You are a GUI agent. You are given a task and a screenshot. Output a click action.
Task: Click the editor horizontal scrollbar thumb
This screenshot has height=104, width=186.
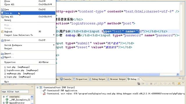tap(108, 74)
